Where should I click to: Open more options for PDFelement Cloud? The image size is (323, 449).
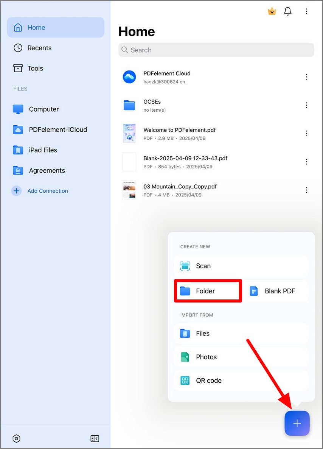click(306, 77)
